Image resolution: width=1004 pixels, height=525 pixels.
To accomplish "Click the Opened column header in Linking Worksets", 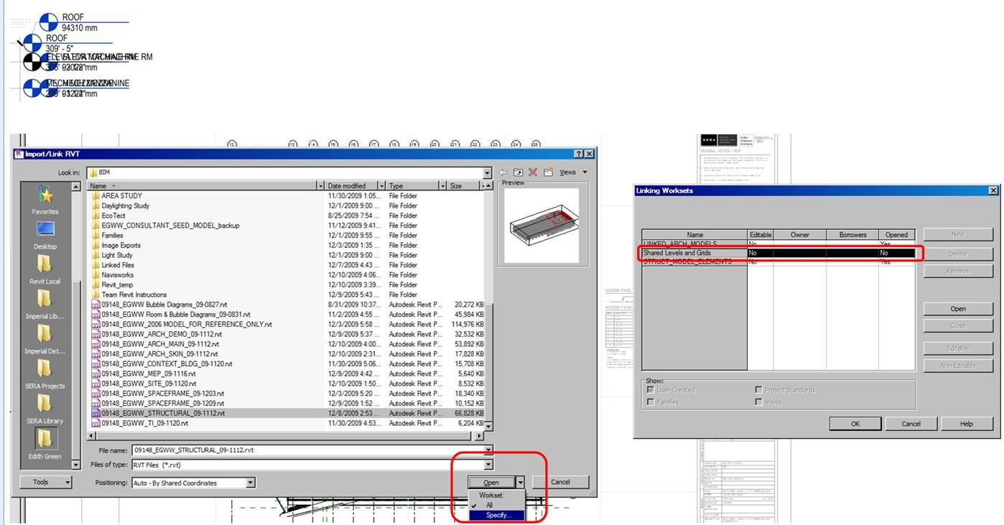I will [x=896, y=234].
